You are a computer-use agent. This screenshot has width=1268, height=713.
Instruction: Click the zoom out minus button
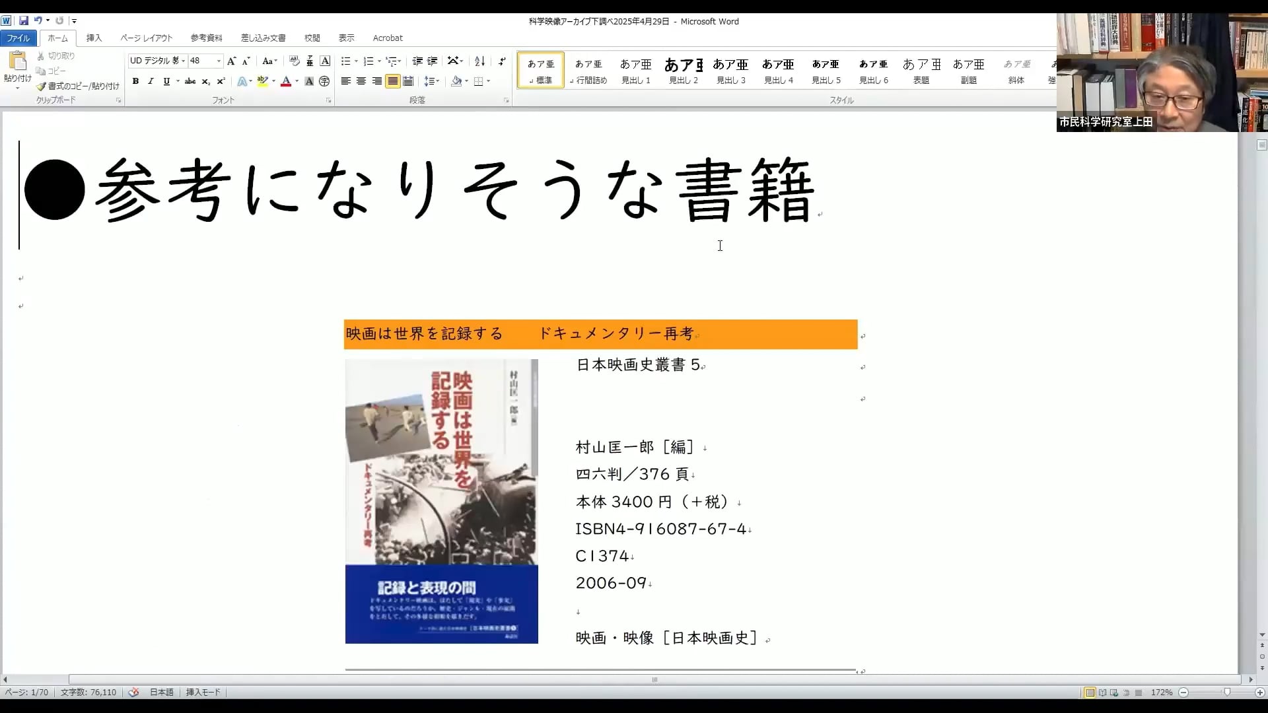coord(1183,693)
